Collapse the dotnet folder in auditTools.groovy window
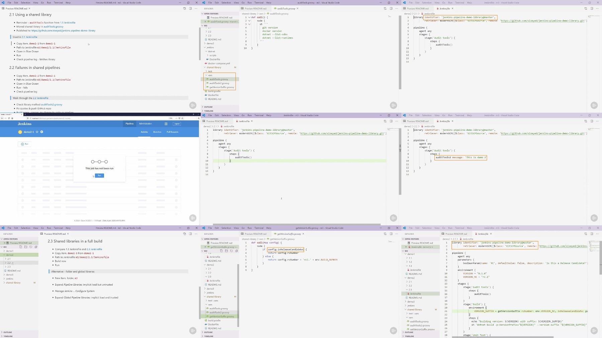 pyautogui.click(x=206, y=51)
